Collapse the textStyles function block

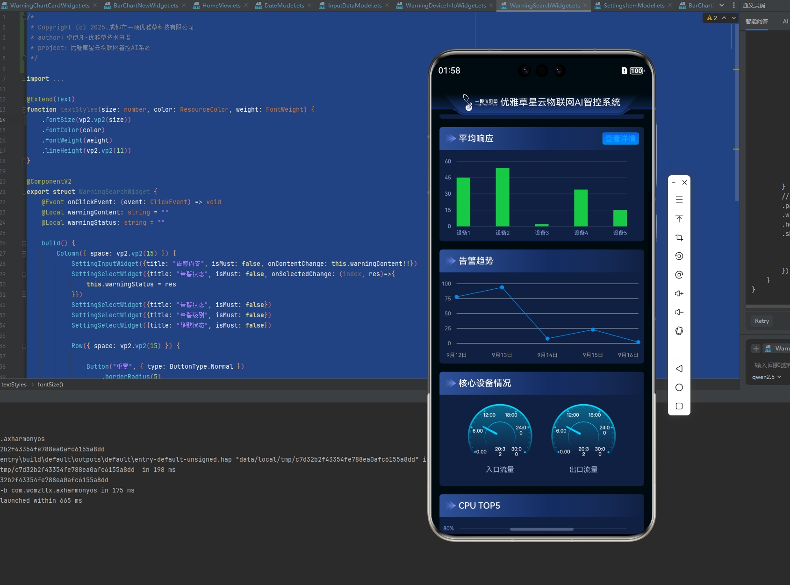(x=24, y=109)
